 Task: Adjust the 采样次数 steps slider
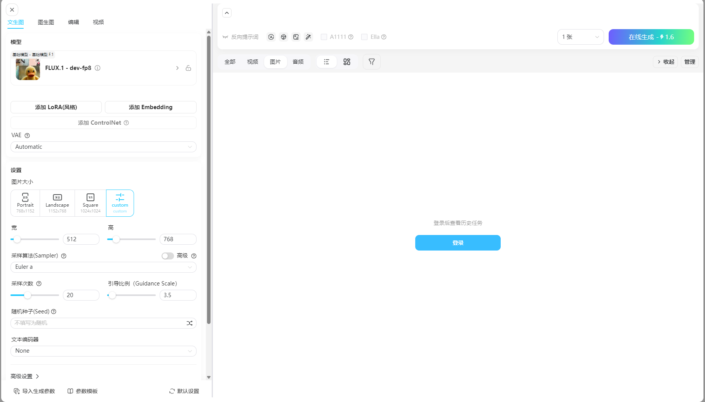coord(28,295)
